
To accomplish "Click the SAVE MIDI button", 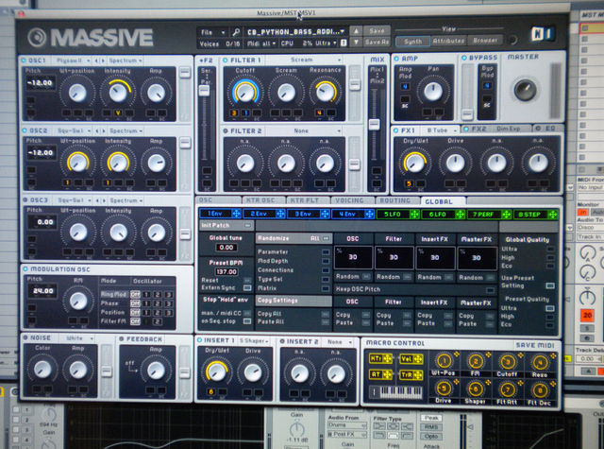I will [535, 345].
